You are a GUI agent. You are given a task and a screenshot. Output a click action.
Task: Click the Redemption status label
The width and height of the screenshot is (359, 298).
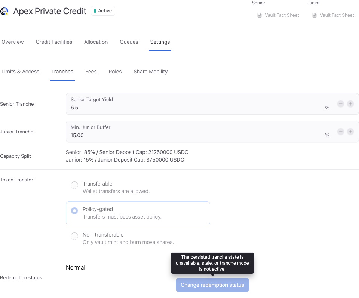[21, 277]
